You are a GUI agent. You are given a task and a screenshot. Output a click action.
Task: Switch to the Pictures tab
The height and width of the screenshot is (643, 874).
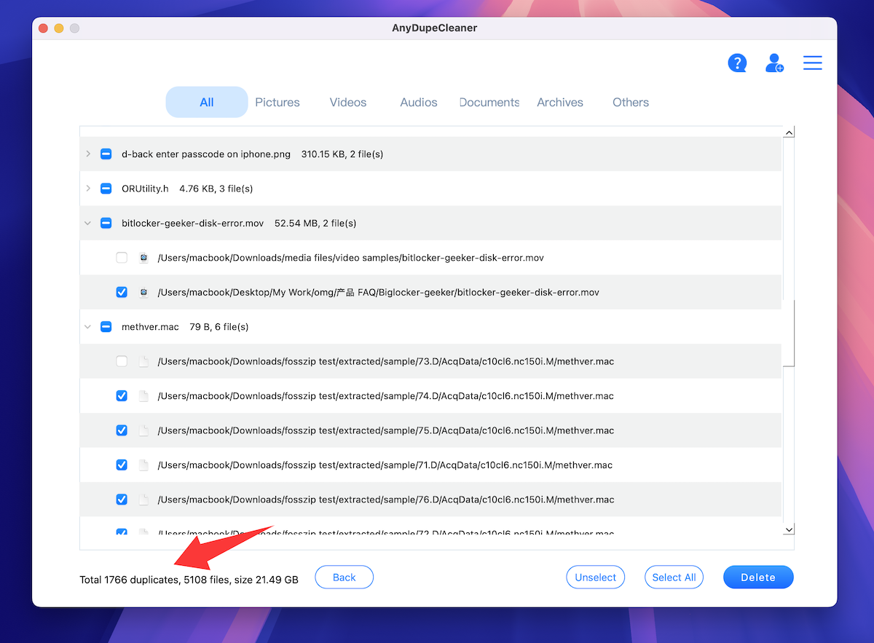tap(277, 102)
